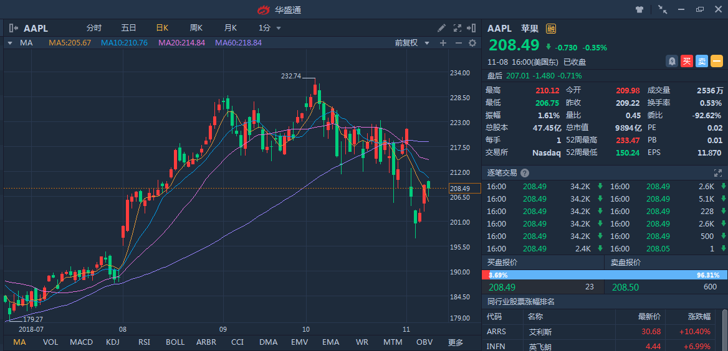Switch to the 周K chart tab
Image resolution: width=728 pixels, height=351 pixels.
coord(196,28)
